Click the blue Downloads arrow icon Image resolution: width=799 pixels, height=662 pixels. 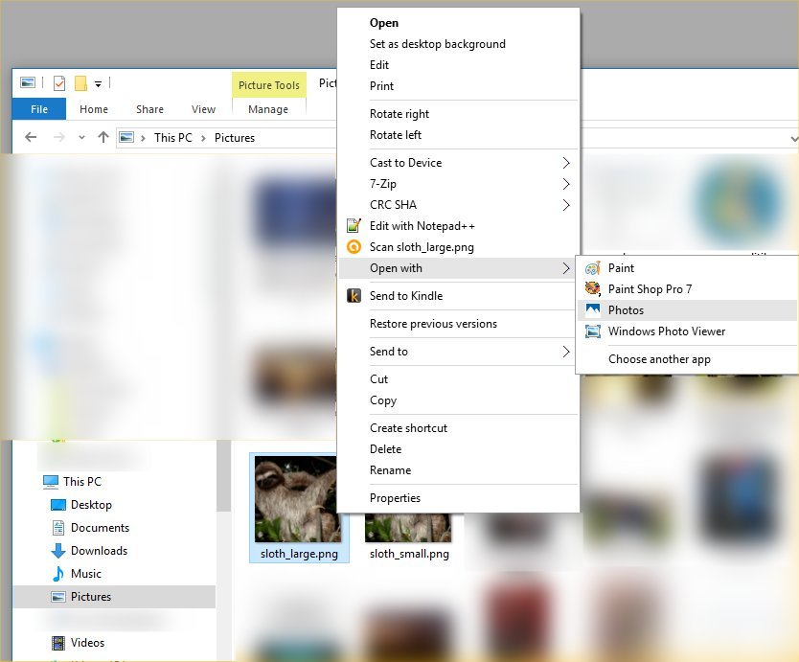(x=58, y=551)
